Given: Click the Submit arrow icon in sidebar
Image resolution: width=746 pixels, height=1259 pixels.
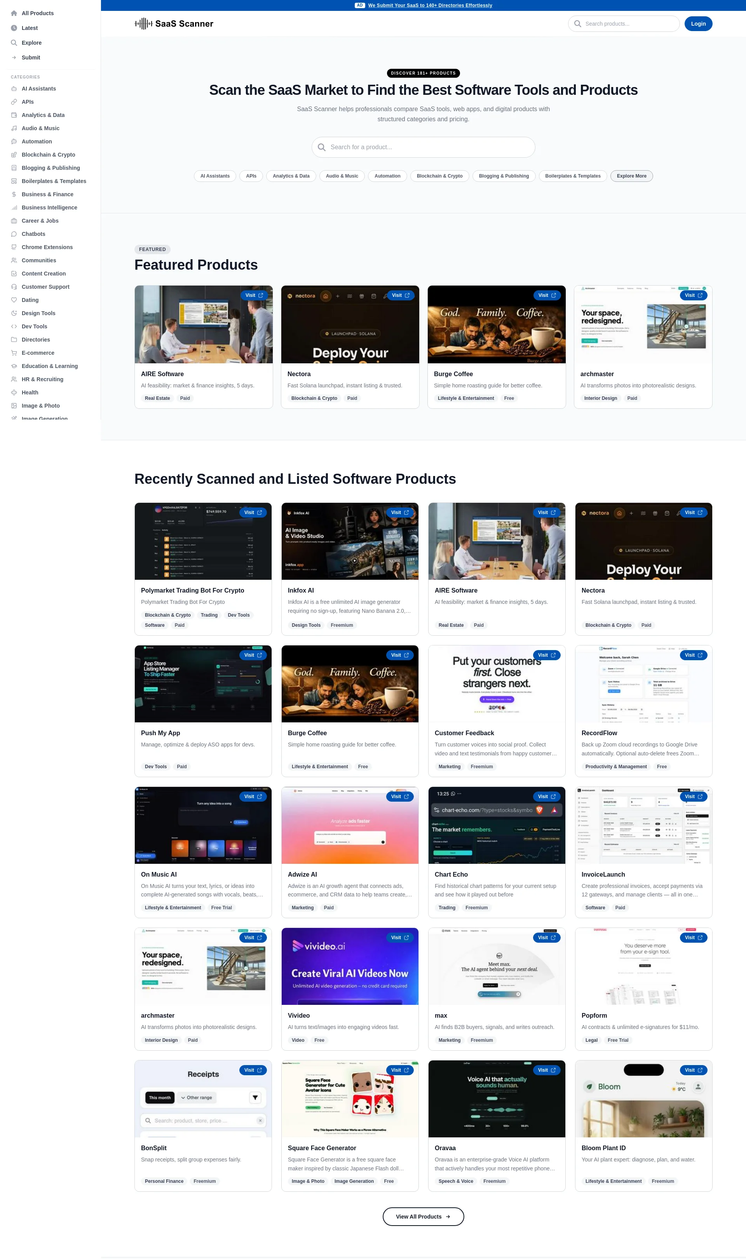Looking at the screenshot, I should (14, 57).
